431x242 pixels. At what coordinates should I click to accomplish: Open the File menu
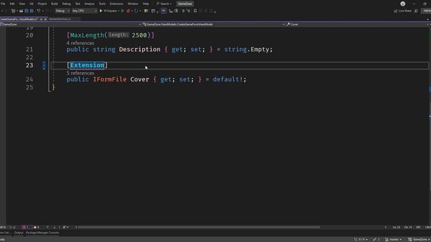[x=3, y=4]
